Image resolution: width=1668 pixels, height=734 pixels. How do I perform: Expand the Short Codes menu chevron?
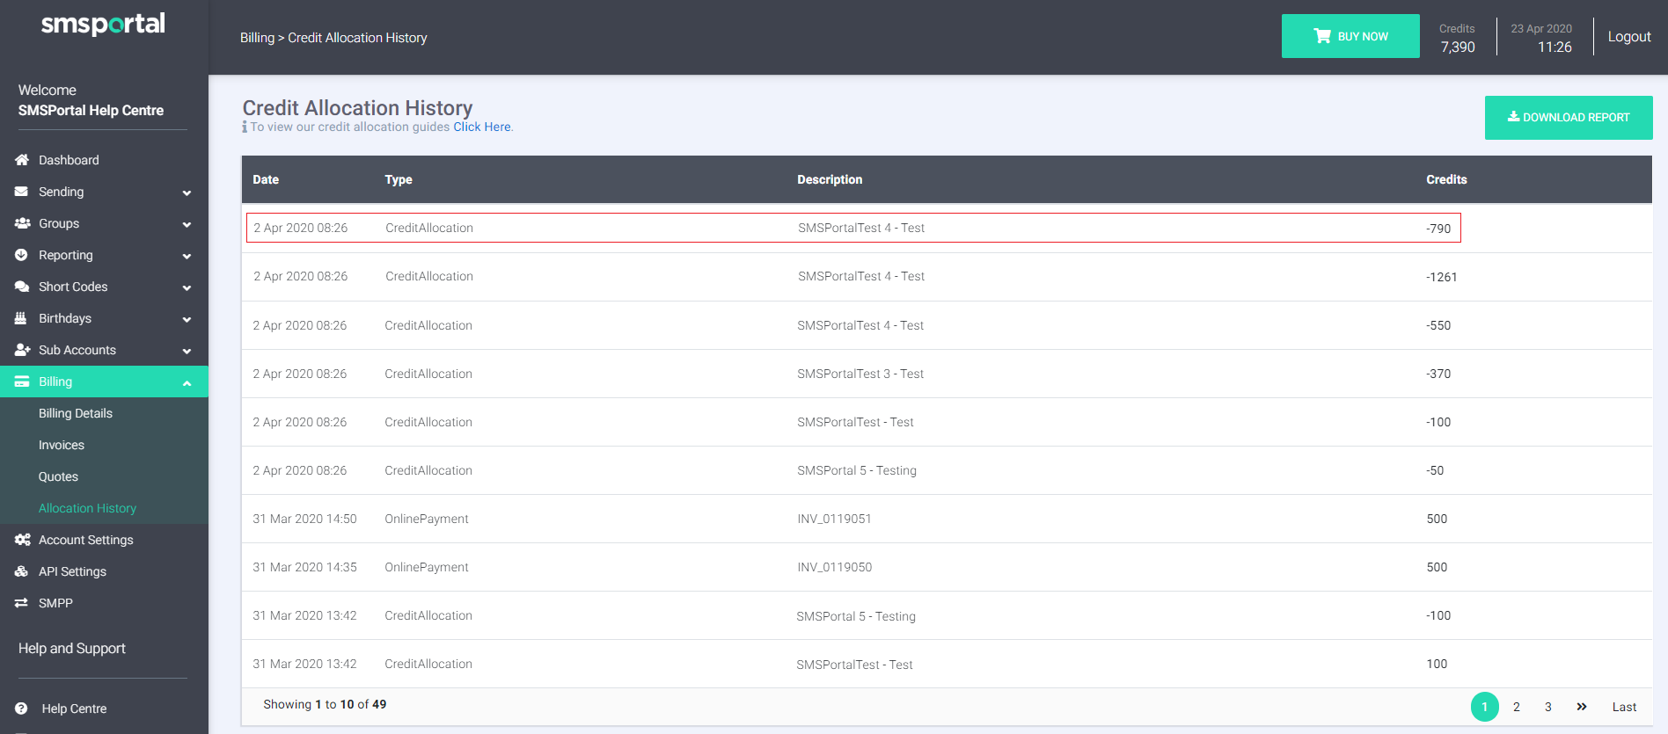pos(187,287)
